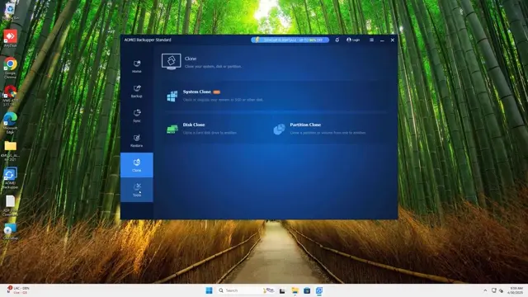Click the green Disk Clone icon

(x=172, y=129)
